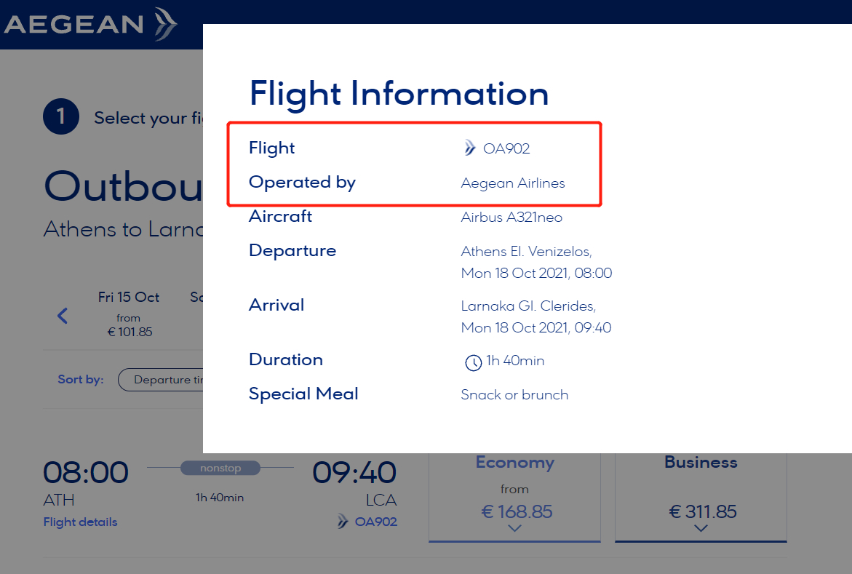Image resolution: width=852 pixels, height=574 pixels.
Task: Open the OA902 flight number link
Action: point(376,522)
